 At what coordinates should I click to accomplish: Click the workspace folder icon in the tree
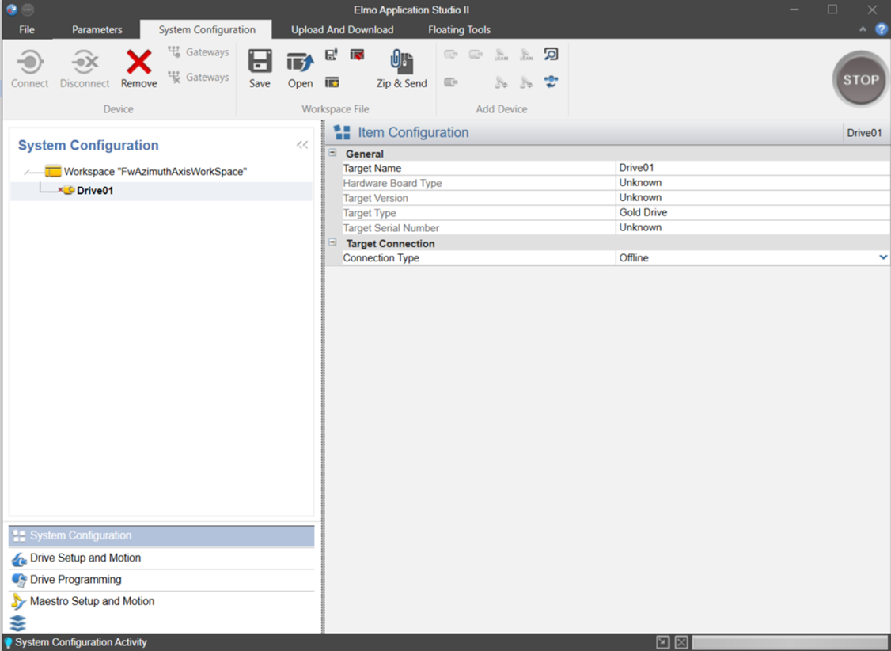[53, 171]
